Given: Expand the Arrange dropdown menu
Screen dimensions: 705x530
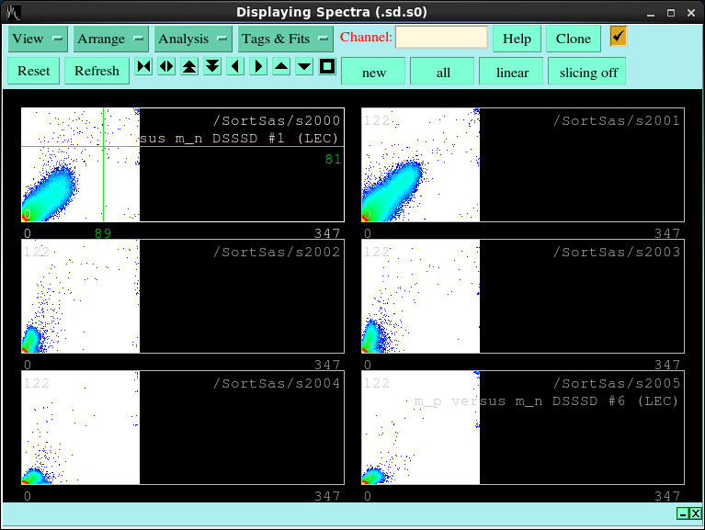Looking at the screenshot, I should [111, 39].
